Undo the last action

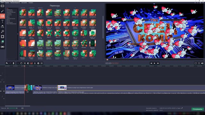click(7, 63)
